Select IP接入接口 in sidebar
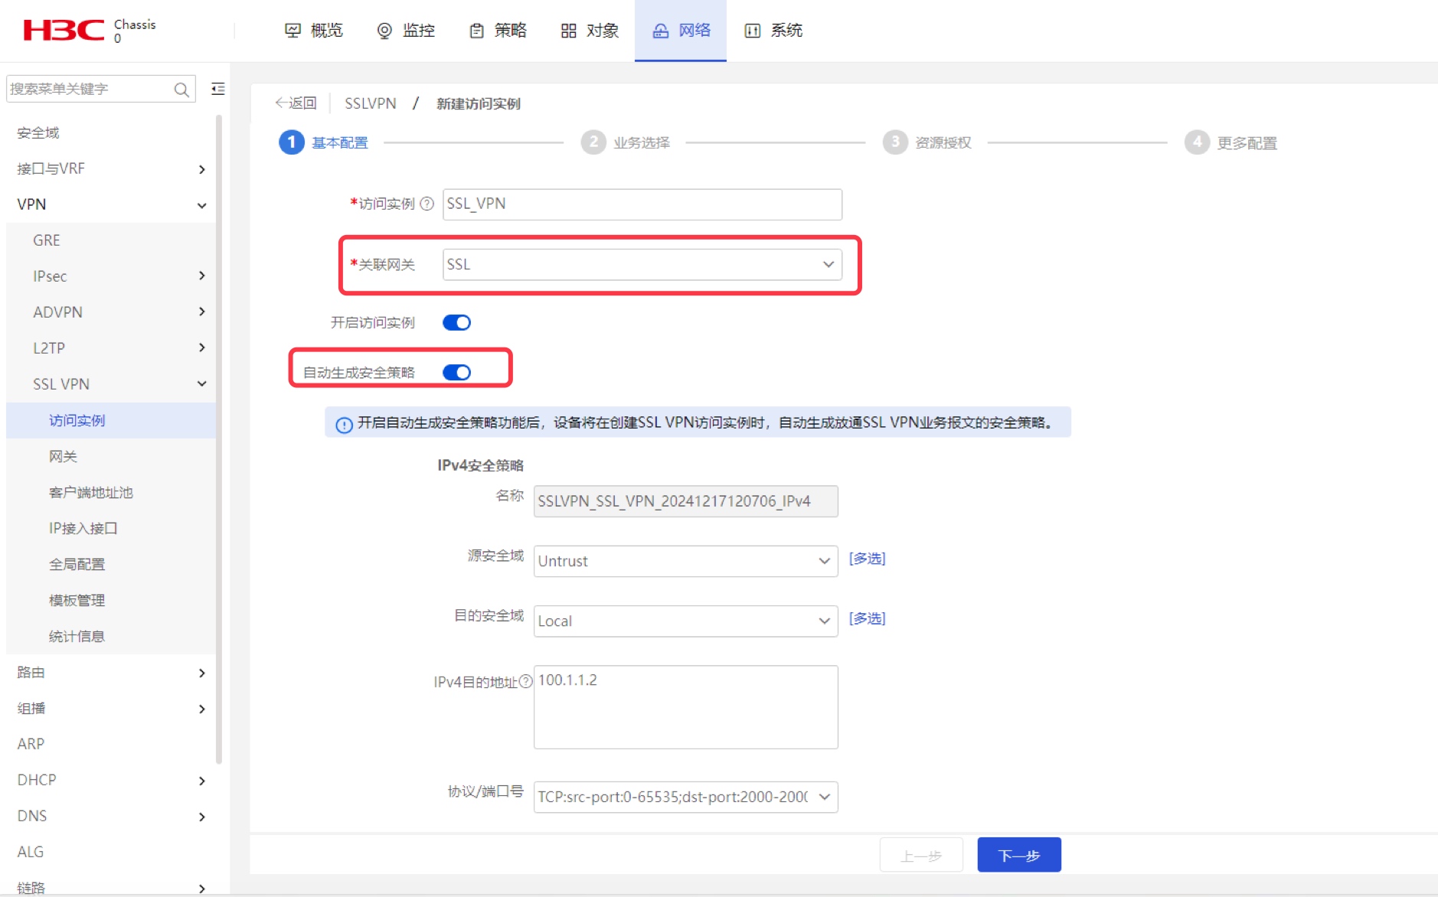 click(x=112, y=528)
